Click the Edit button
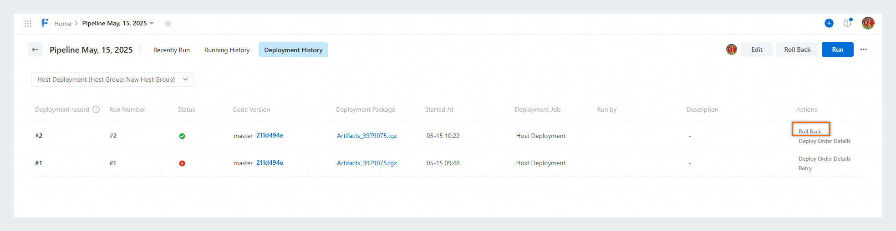The image size is (896, 231). tap(757, 49)
